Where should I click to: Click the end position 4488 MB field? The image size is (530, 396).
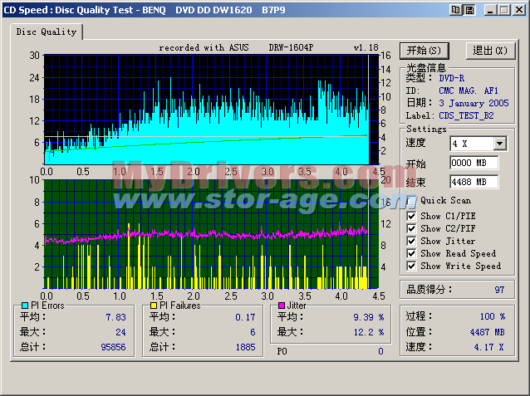pos(474,181)
